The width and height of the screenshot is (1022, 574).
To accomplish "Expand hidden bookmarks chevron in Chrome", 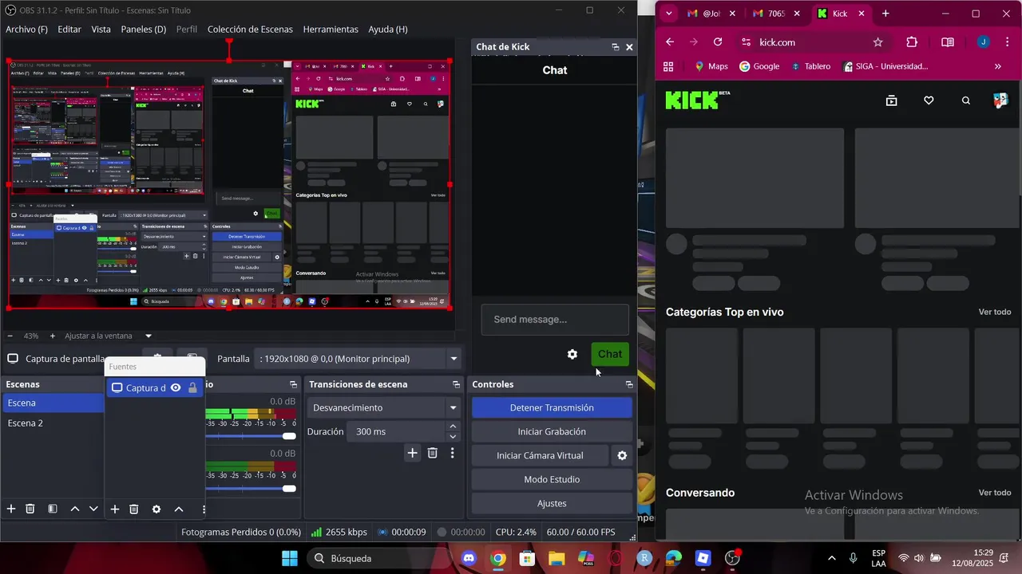I will [x=997, y=66].
